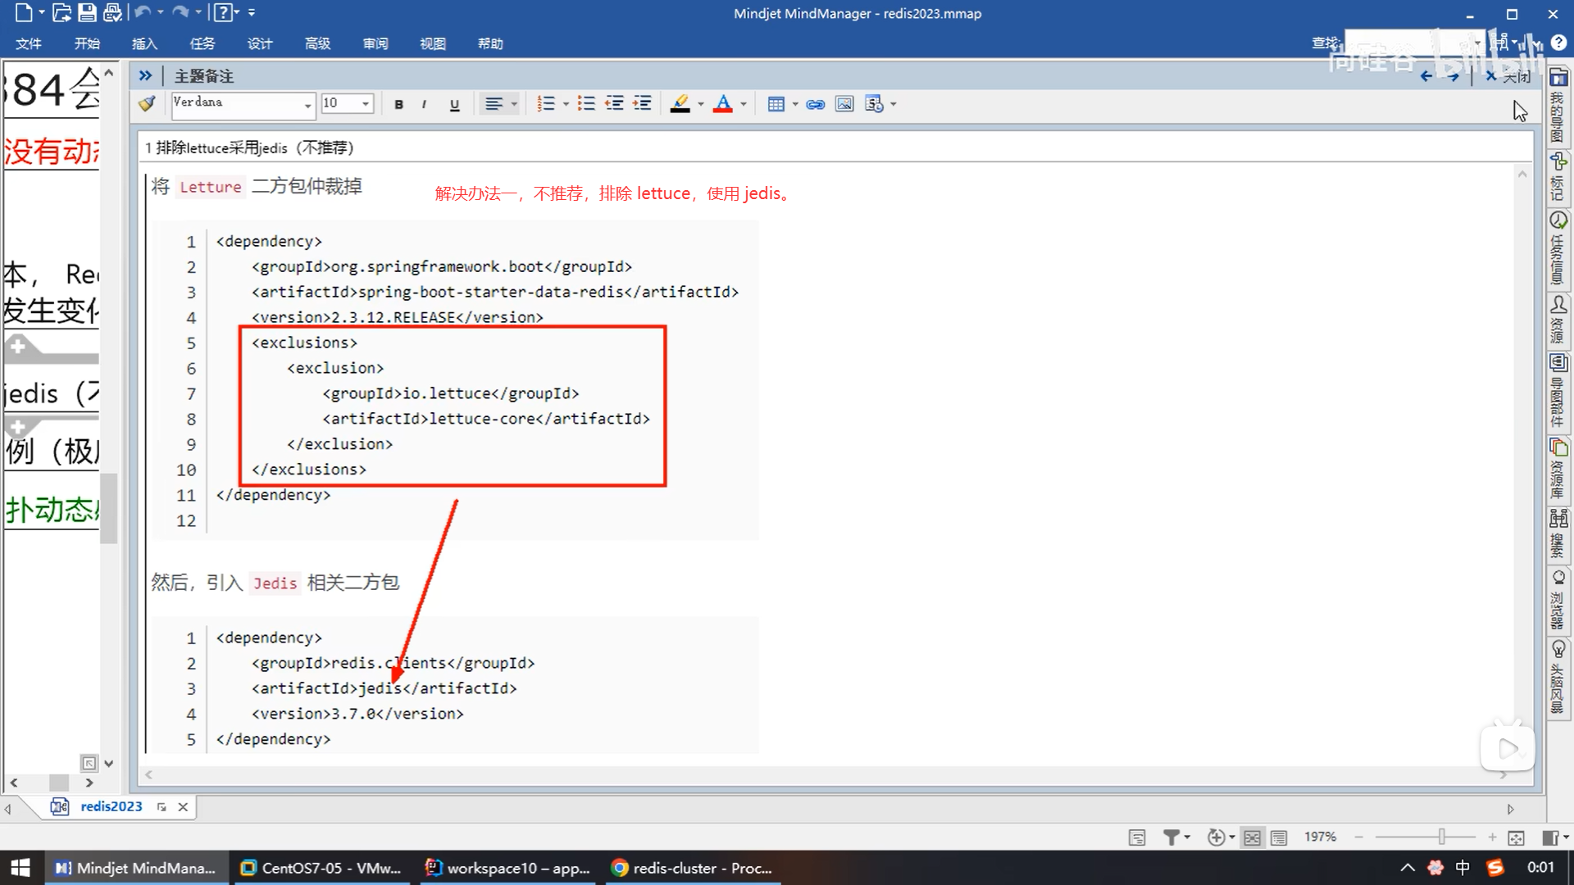Open the Verdana font dropdown
1574x885 pixels.
tap(307, 104)
